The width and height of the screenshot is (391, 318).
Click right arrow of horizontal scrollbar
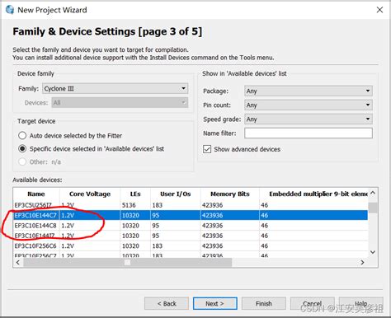tap(362, 263)
